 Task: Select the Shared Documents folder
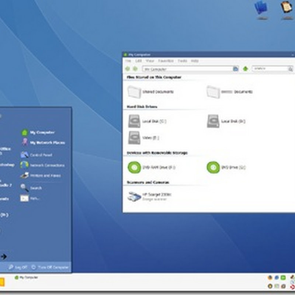tap(150, 92)
